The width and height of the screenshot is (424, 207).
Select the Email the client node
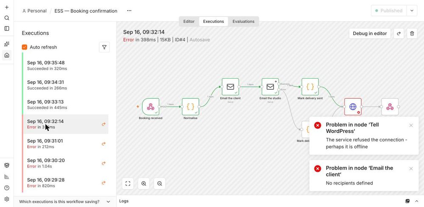230,87
